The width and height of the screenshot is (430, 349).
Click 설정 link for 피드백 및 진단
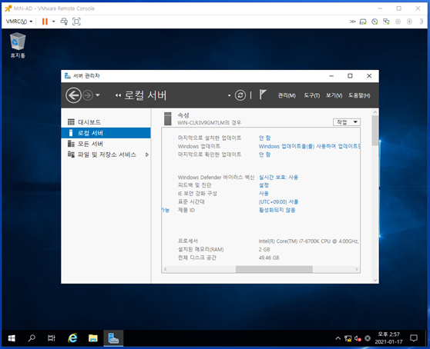click(264, 185)
